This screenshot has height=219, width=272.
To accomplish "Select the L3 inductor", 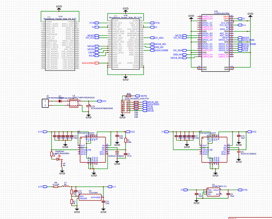I will (x=65, y=187).
